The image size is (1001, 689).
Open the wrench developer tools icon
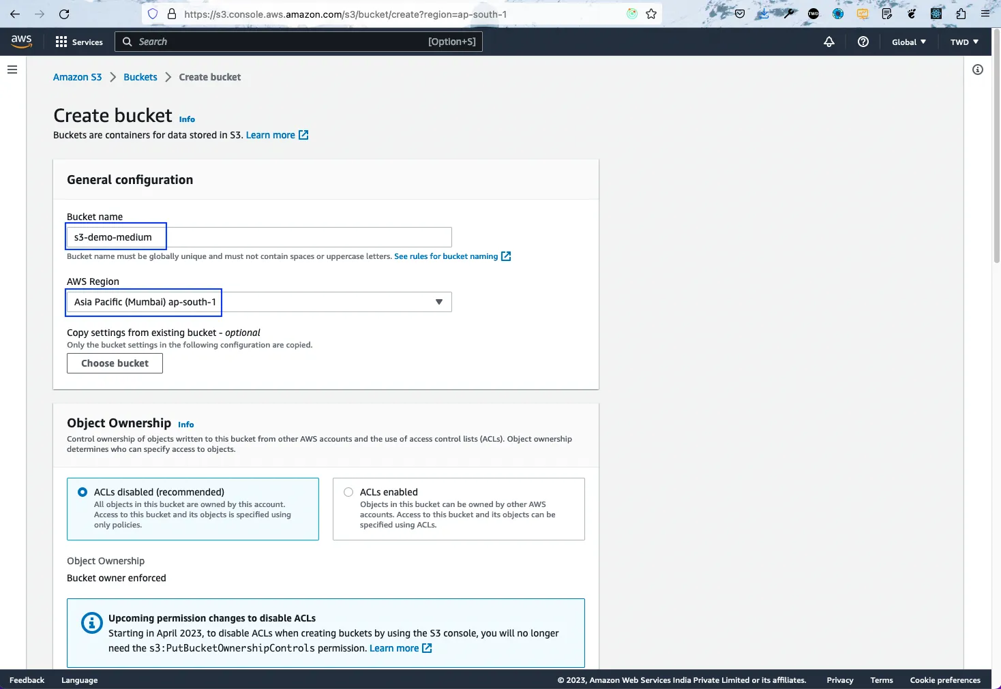(x=789, y=14)
